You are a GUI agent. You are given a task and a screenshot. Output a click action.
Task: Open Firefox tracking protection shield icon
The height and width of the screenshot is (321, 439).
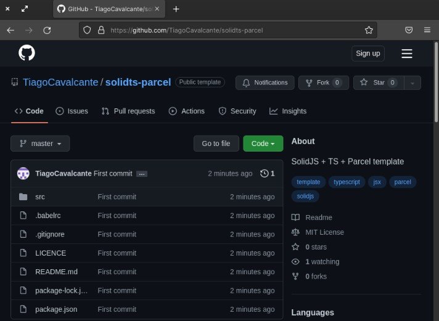click(87, 30)
